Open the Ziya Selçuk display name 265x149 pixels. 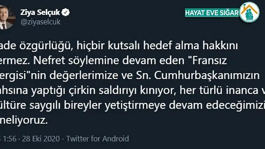[42, 12]
